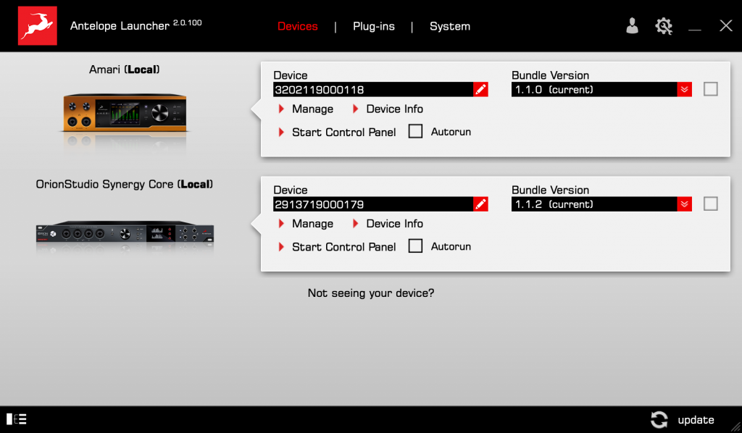Viewport: 742px width, 433px height.
Task: Tick the checkbox beside OrionStudio bundle version
Action: coord(710,203)
